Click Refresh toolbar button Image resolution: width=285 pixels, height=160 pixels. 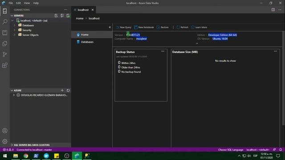click(183, 27)
